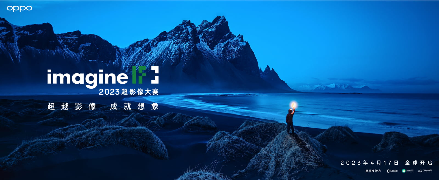439x180 pixels.
Task: Click the 乐划锁屏 sponsor logo
Action: 392,171
